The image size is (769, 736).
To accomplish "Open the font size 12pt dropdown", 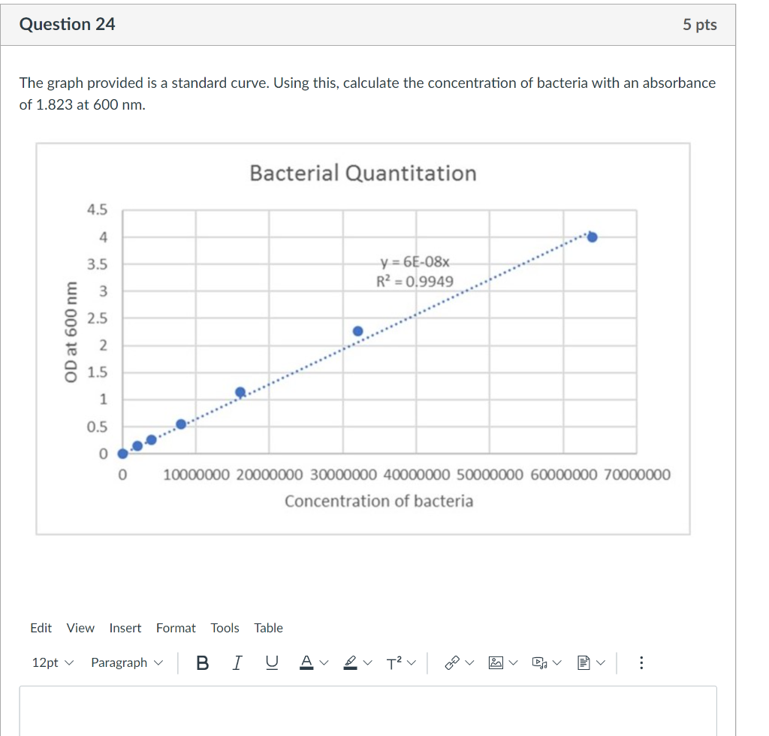I will coord(53,662).
